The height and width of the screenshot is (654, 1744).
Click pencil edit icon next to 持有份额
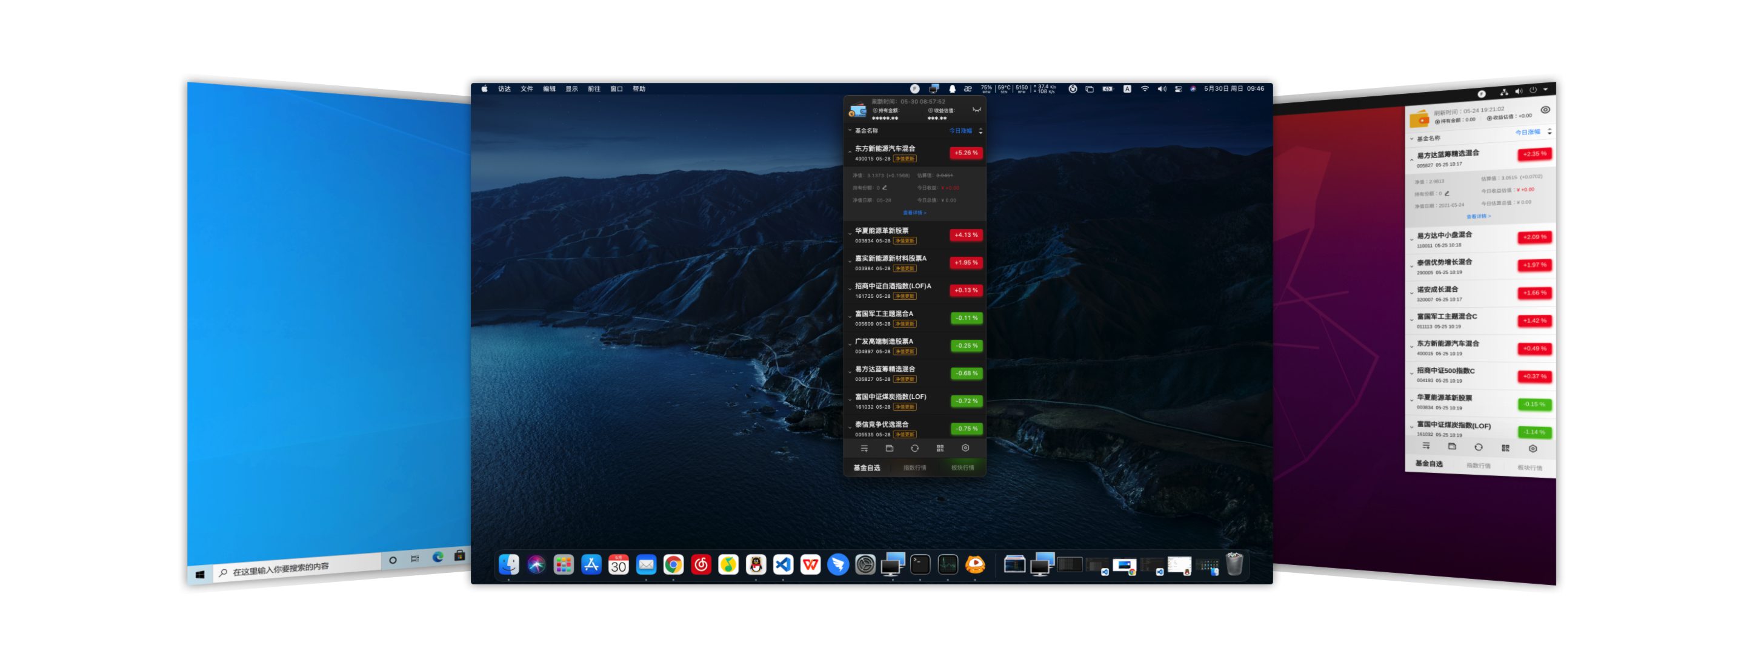click(884, 188)
